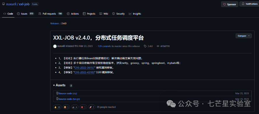The height and width of the screenshot is (114, 259).
Task: Toggle the laugh reaction with count 1
Action: tap(66, 107)
